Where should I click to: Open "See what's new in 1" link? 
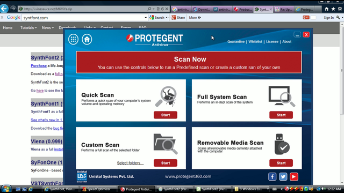(47, 120)
